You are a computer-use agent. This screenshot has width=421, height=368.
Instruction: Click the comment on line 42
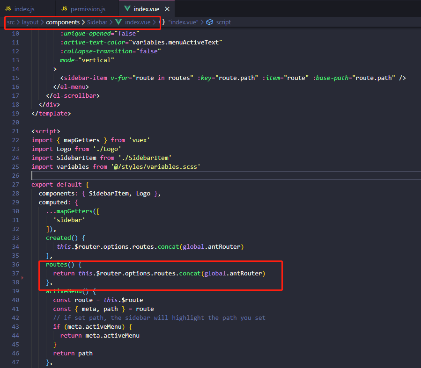159,318
